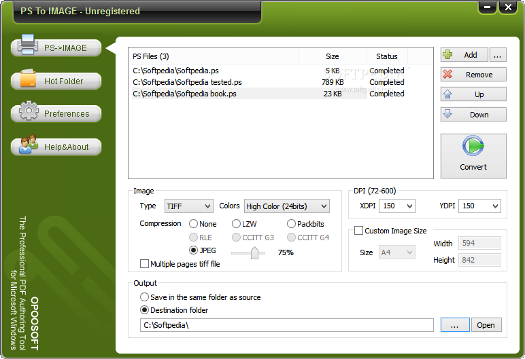Start conversion with Convert button
Viewport: 525px width, 359px height.
[x=473, y=156]
